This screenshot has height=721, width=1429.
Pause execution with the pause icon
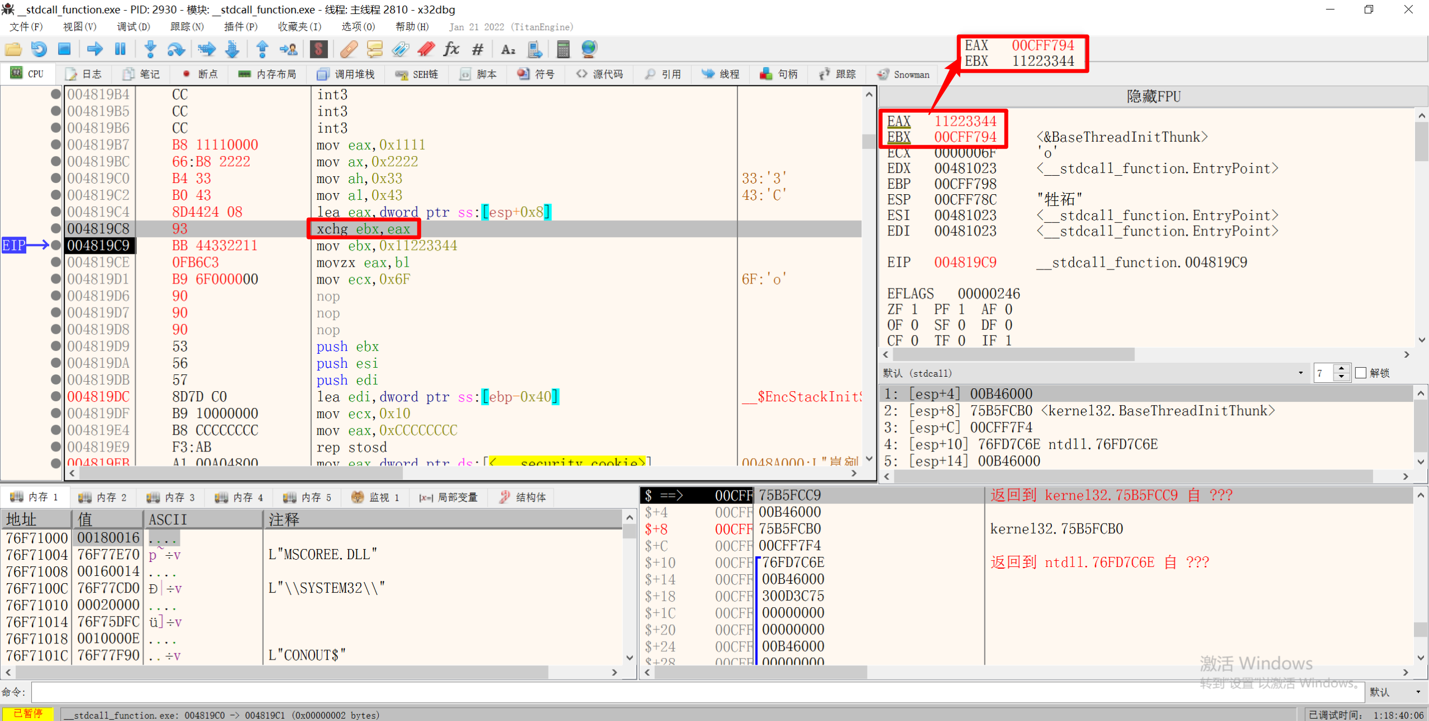[120, 49]
